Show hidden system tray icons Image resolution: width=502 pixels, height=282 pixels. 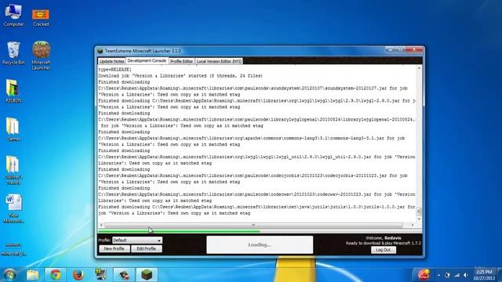438,275
